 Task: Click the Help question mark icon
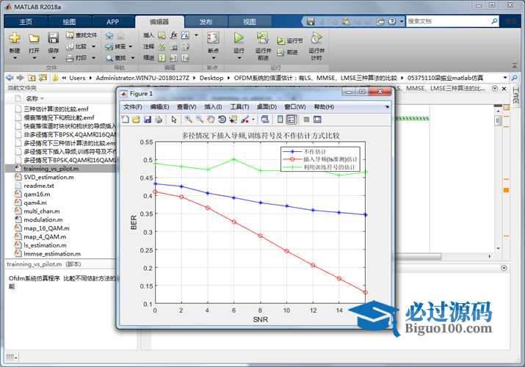[x=392, y=21]
